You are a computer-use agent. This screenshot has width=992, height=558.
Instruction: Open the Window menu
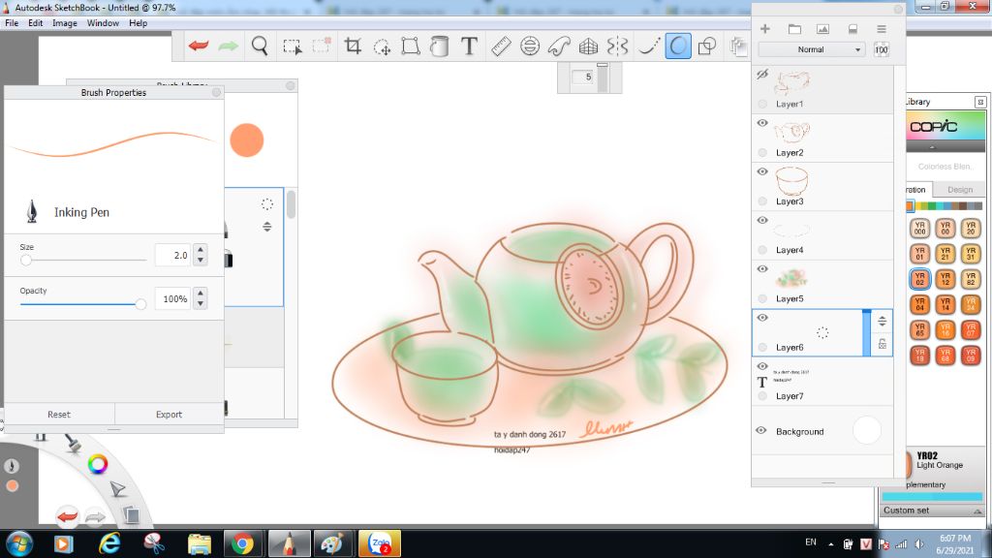tap(103, 23)
